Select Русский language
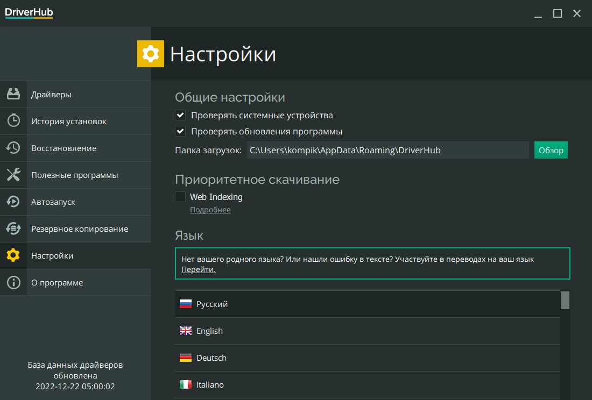 click(x=367, y=304)
